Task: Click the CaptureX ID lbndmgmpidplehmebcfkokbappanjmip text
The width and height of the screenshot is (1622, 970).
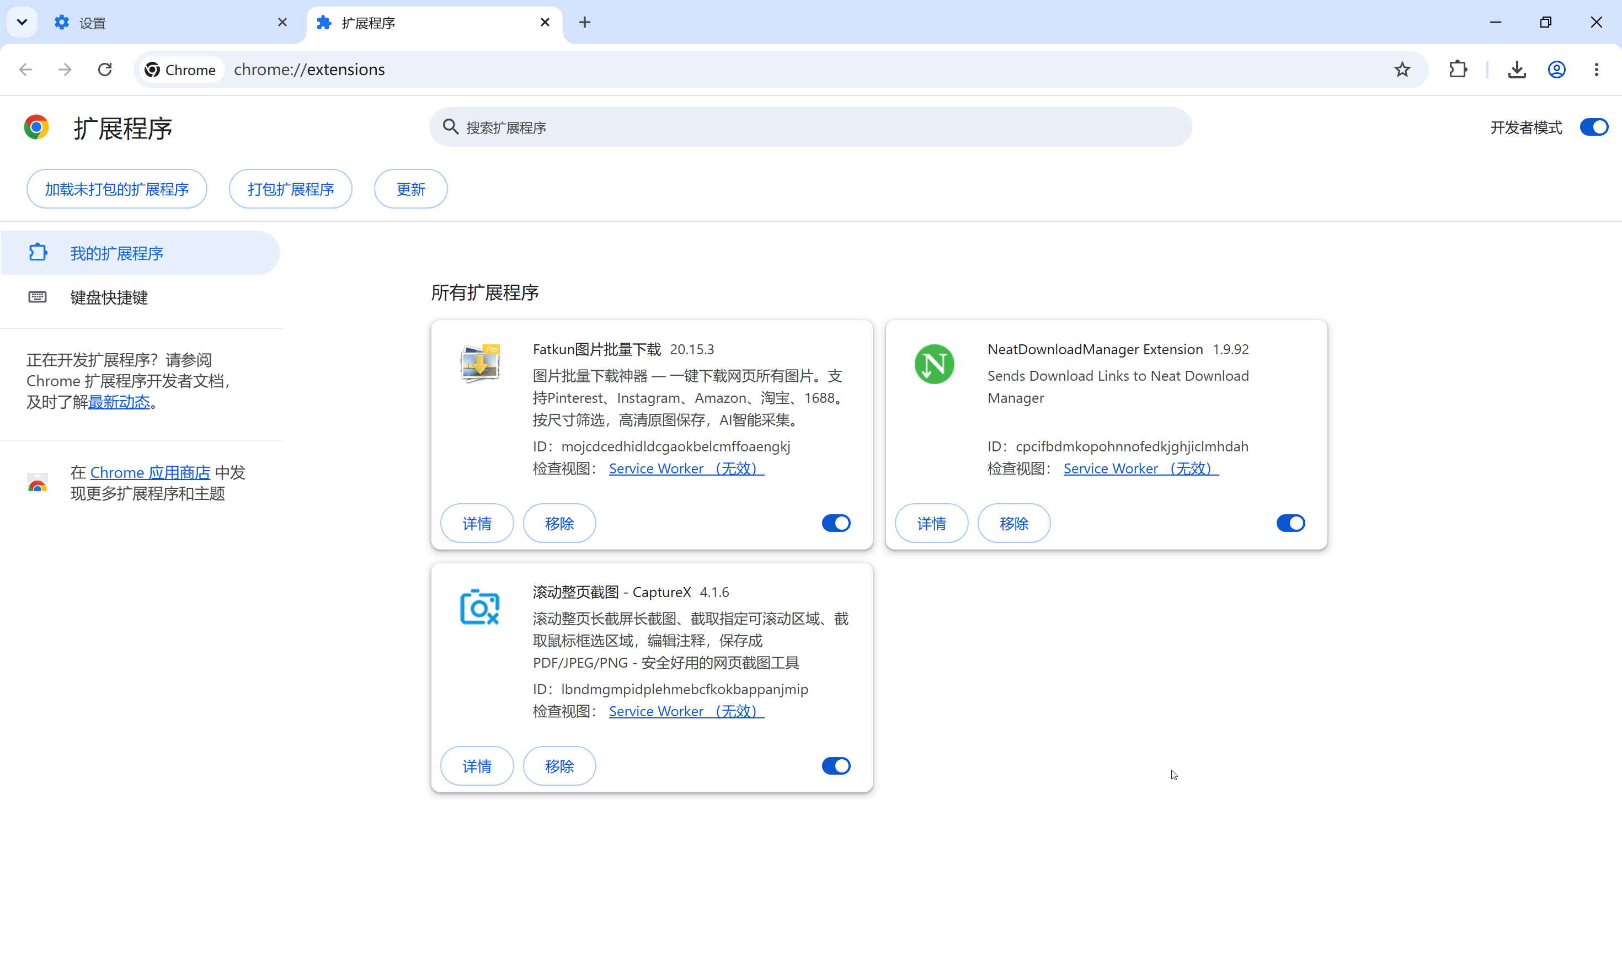Action: click(x=685, y=689)
